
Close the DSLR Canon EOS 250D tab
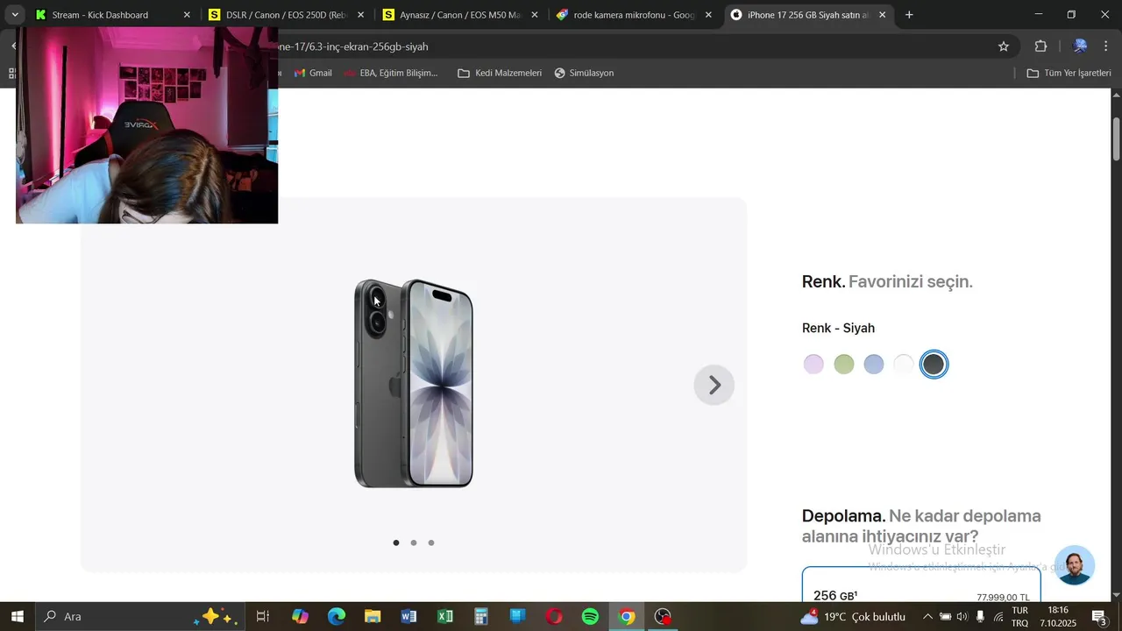coord(361,15)
